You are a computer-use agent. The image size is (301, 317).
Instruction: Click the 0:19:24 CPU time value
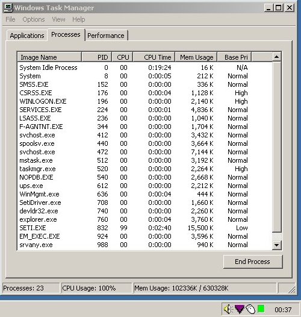tap(160, 67)
